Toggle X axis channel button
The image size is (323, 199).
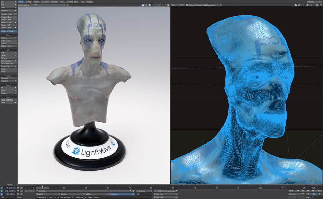2,188
